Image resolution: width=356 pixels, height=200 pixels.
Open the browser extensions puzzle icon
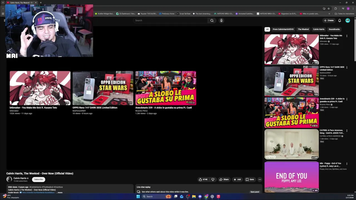pyautogui.click(x=336, y=9)
